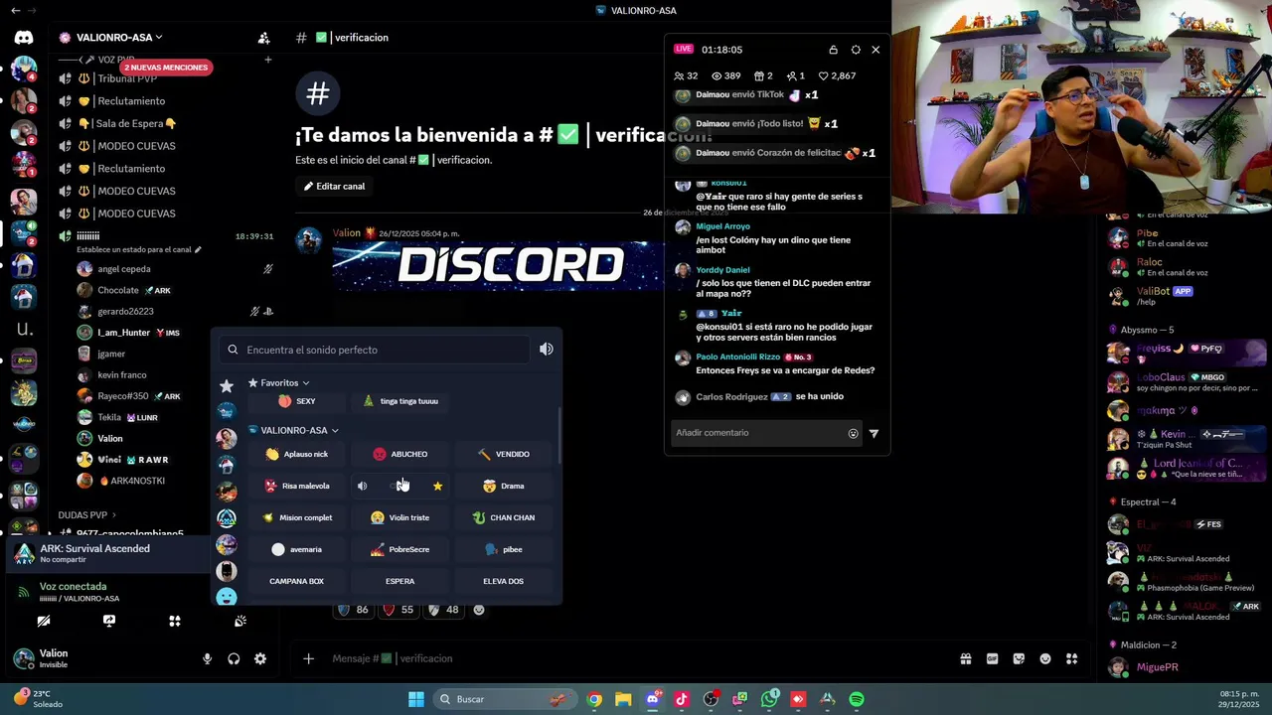The height and width of the screenshot is (715, 1272).
Task: Click the invite members icon beside server name
Action: 263,38
